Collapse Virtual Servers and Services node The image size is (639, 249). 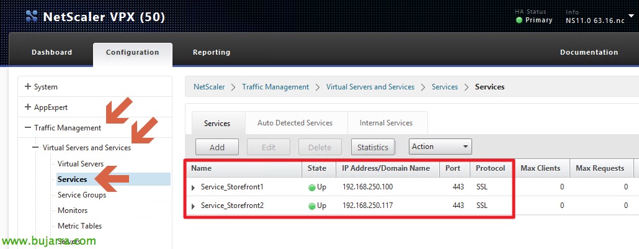[x=36, y=147]
